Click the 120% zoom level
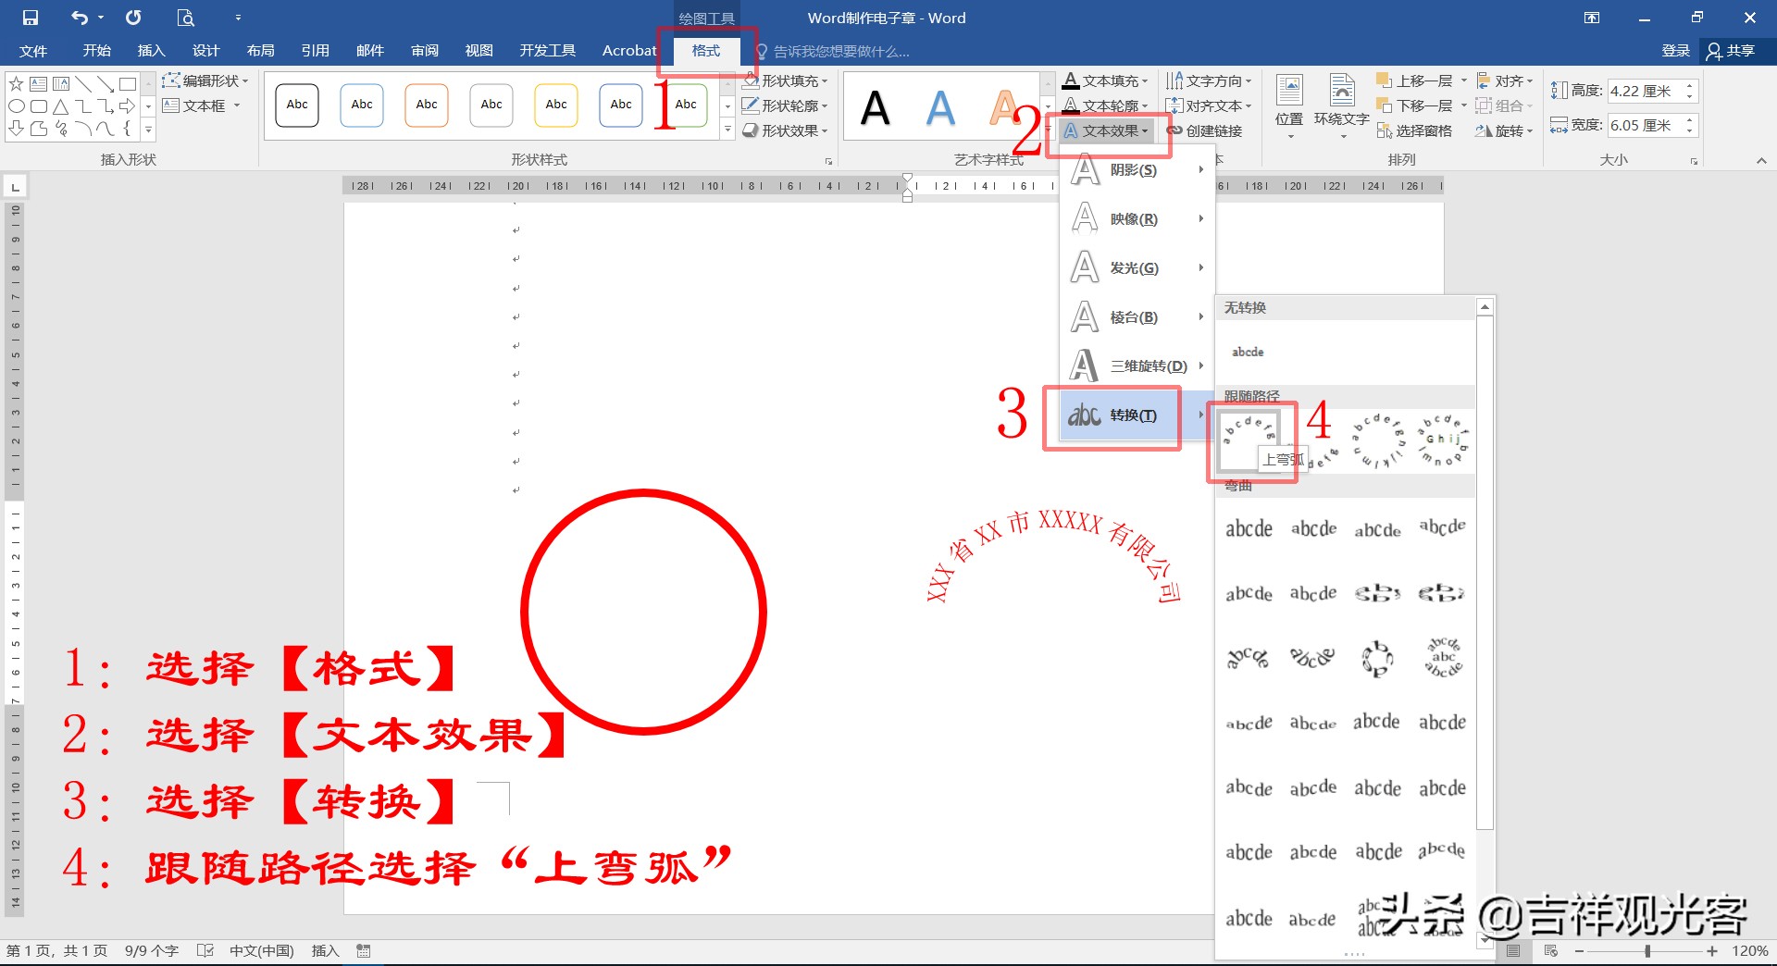Image resolution: width=1777 pixels, height=966 pixels. tap(1749, 950)
